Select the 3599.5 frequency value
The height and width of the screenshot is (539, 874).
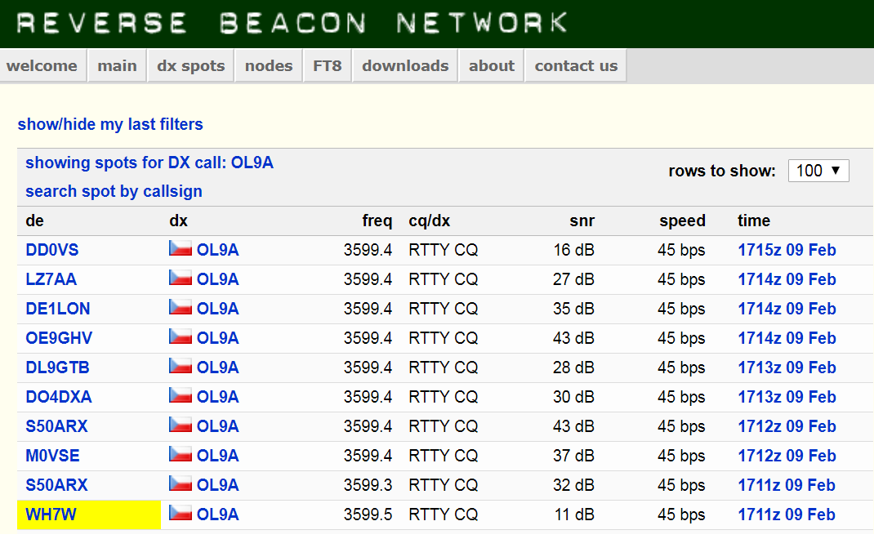(x=368, y=514)
